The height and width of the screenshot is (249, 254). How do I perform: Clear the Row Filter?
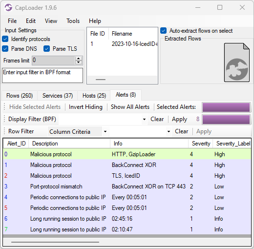coord(181,131)
